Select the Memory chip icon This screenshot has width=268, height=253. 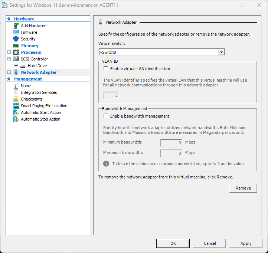click(16, 46)
